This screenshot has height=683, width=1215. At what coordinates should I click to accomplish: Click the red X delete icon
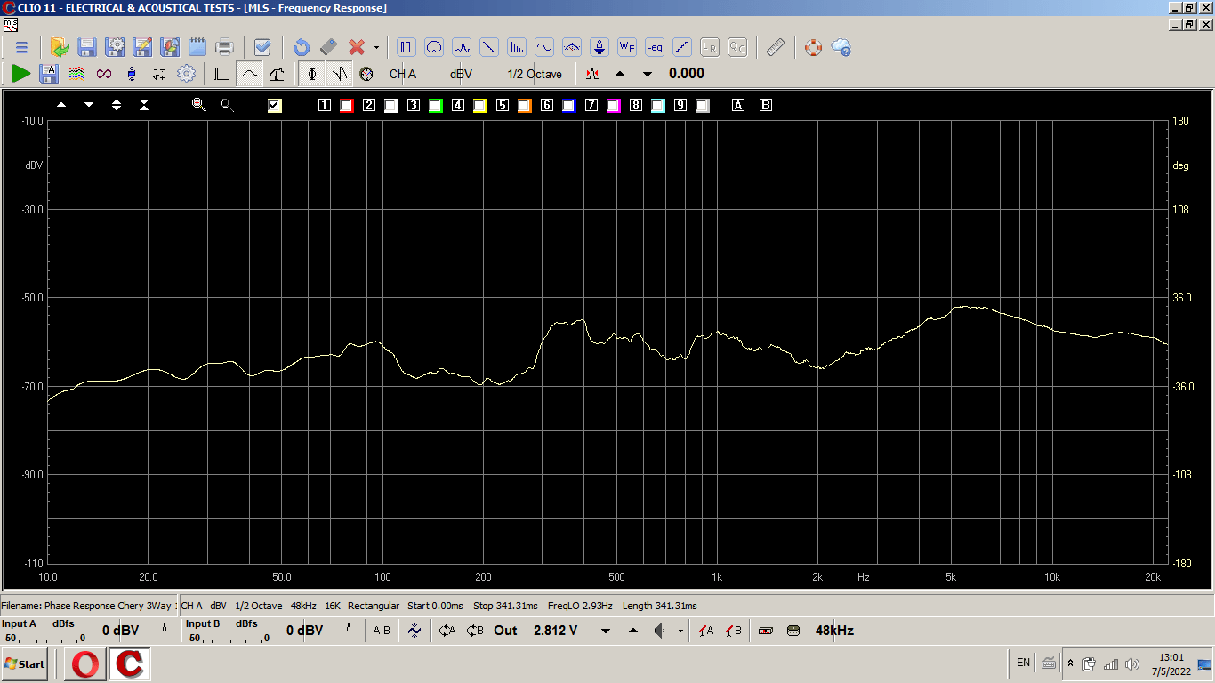(x=357, y=47)
